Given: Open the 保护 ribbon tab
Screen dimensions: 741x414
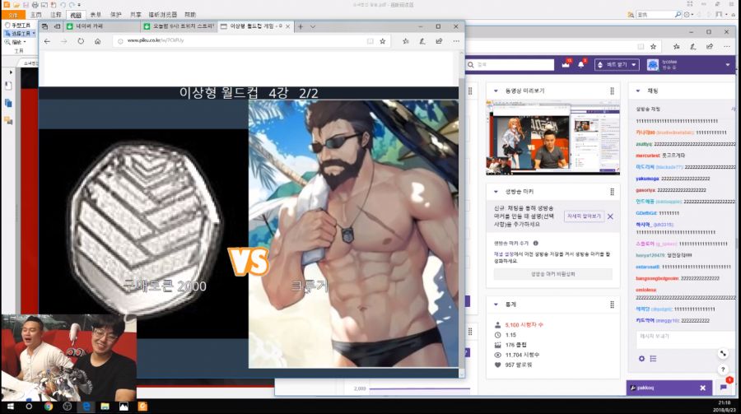Looking at the screenshot, I should tap(116, 15).
